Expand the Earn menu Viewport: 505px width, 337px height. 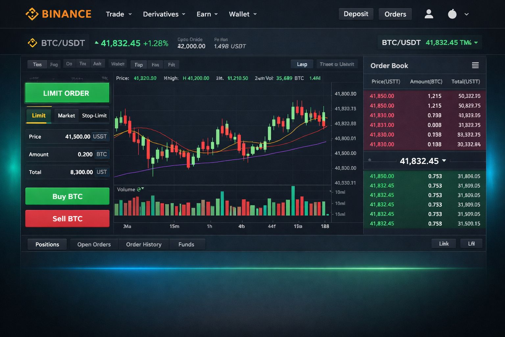pyautogui.click(x=207, y=14)
